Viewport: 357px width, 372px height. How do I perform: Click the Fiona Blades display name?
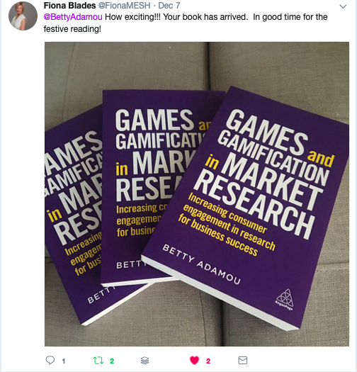pyautogui.click(x=69, y=6)
